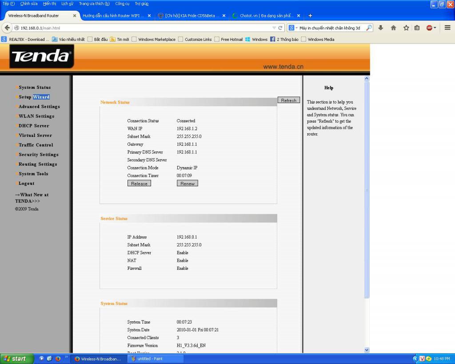
Task: Open the Firefox downloads arrow icon
Action: pyautogui.click(x=381, y=28)
